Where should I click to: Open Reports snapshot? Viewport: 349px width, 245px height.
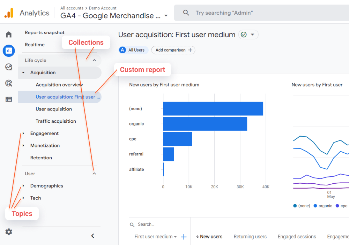point(45,33)
